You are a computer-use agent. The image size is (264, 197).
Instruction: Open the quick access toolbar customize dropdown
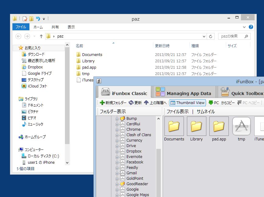pyautogui.click(x=44, y=19)
